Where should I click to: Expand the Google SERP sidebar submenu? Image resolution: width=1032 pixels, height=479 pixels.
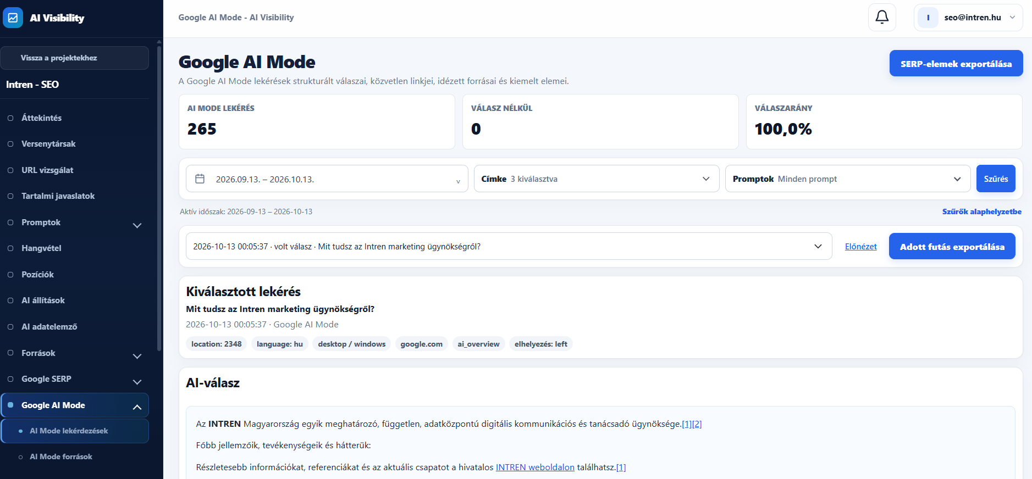click(137, 382)
